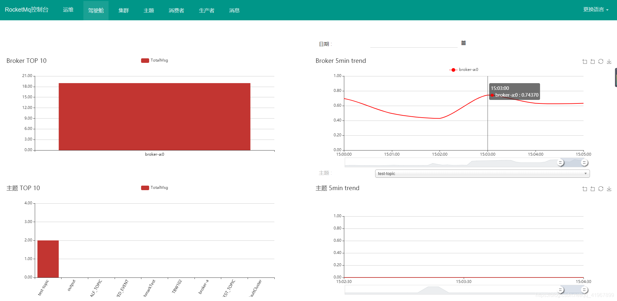Click right zoom handle of 主题 trend slider
Image resolution: width=617 pixels, height=301 pixels.
tap(584, 290)
